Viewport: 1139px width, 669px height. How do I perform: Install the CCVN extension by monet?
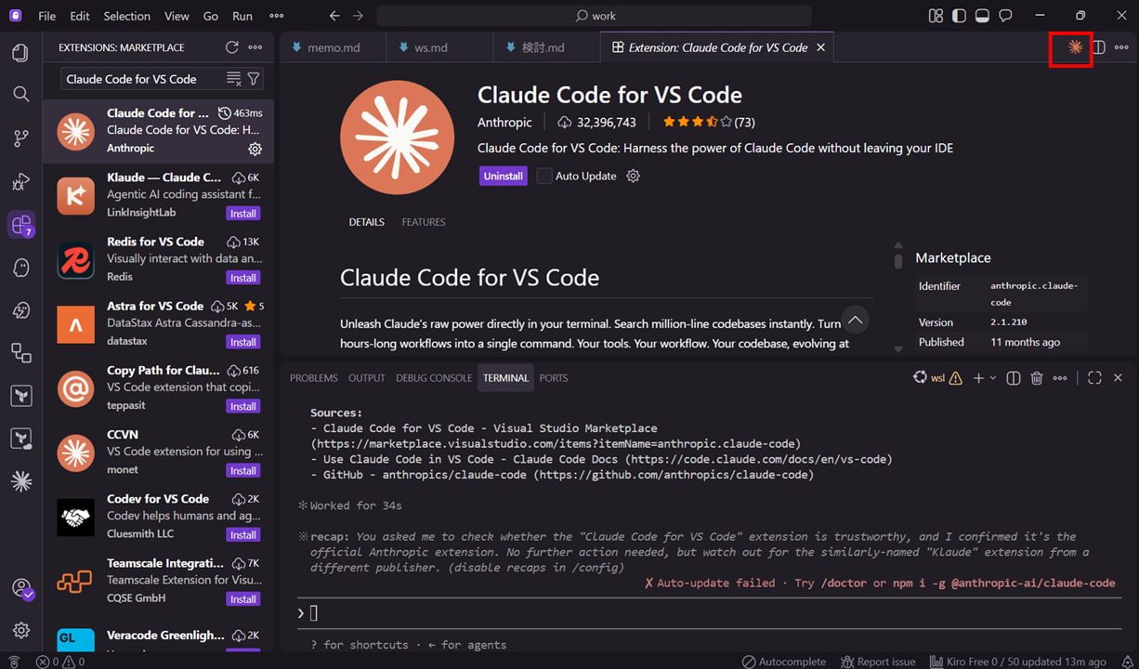pyautogui.click(x=243, y=470)
